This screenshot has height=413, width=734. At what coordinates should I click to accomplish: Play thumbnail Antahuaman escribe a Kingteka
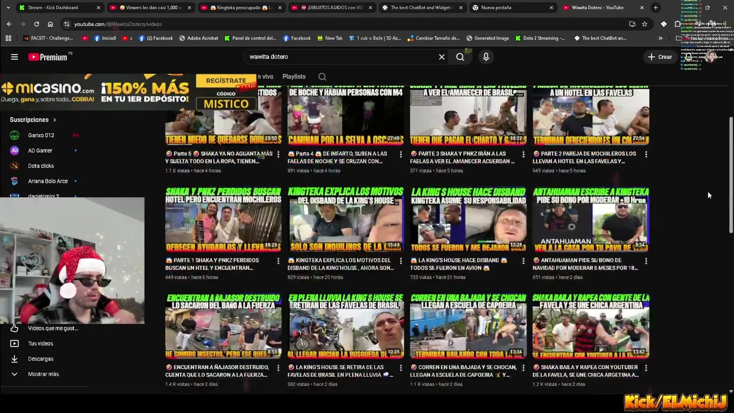coord(591,219)
